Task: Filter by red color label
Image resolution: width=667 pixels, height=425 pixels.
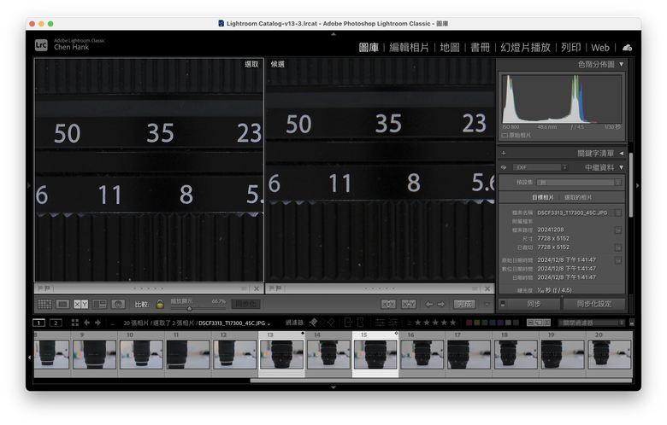Action: [469, 323]
